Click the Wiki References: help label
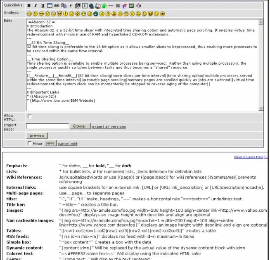Viewport: 270px width, 260px height. point(24,177)
